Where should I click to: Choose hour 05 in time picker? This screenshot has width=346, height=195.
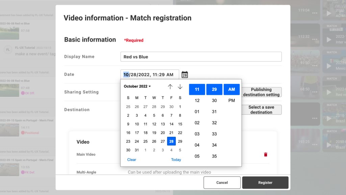pos(197,156)
